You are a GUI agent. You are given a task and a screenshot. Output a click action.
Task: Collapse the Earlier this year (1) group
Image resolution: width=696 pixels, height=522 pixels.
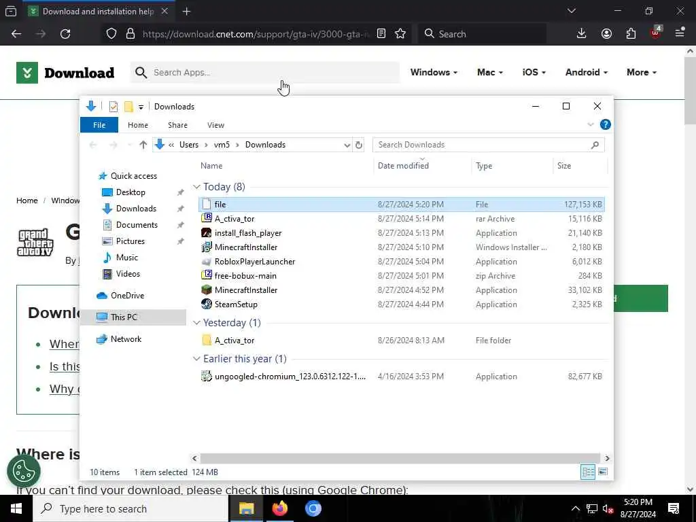click(196, 359)
